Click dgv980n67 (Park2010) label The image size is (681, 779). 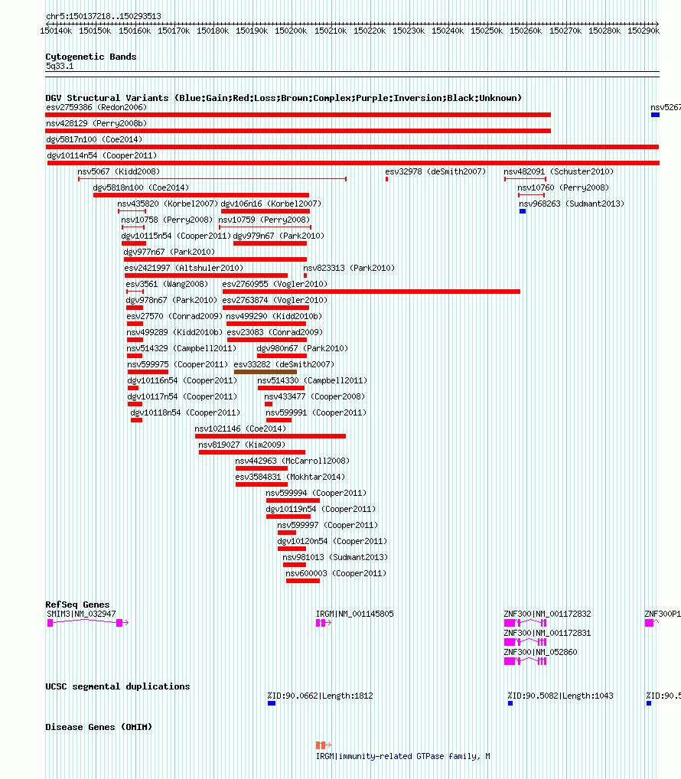click(x=302, y=348)
